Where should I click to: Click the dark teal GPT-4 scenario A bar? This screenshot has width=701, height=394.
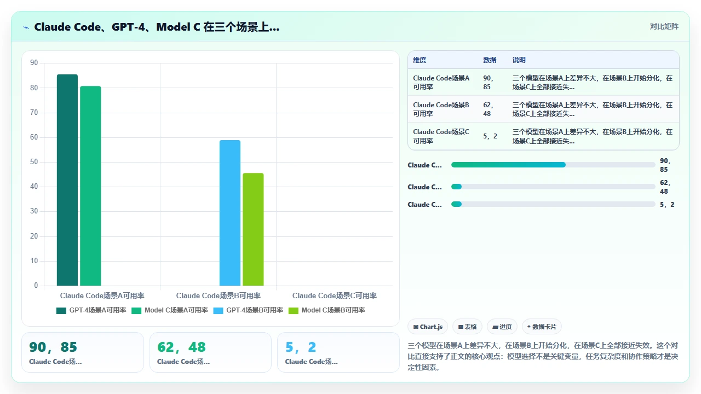pyautogui.click(x=67, y=180)
